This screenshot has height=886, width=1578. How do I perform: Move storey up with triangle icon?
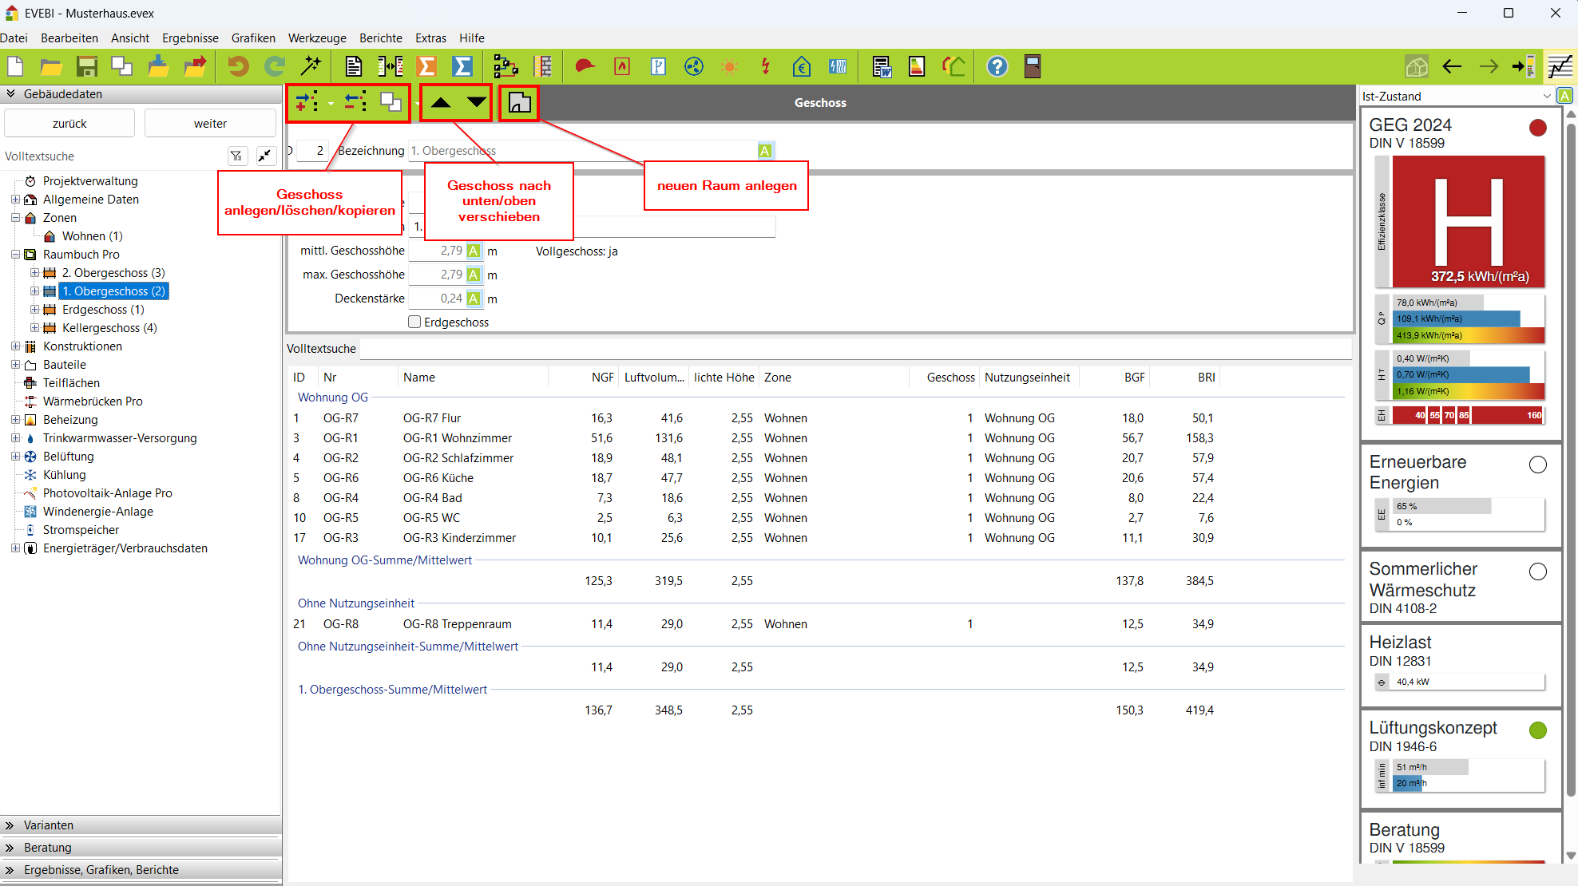click(x=441, y=102)
